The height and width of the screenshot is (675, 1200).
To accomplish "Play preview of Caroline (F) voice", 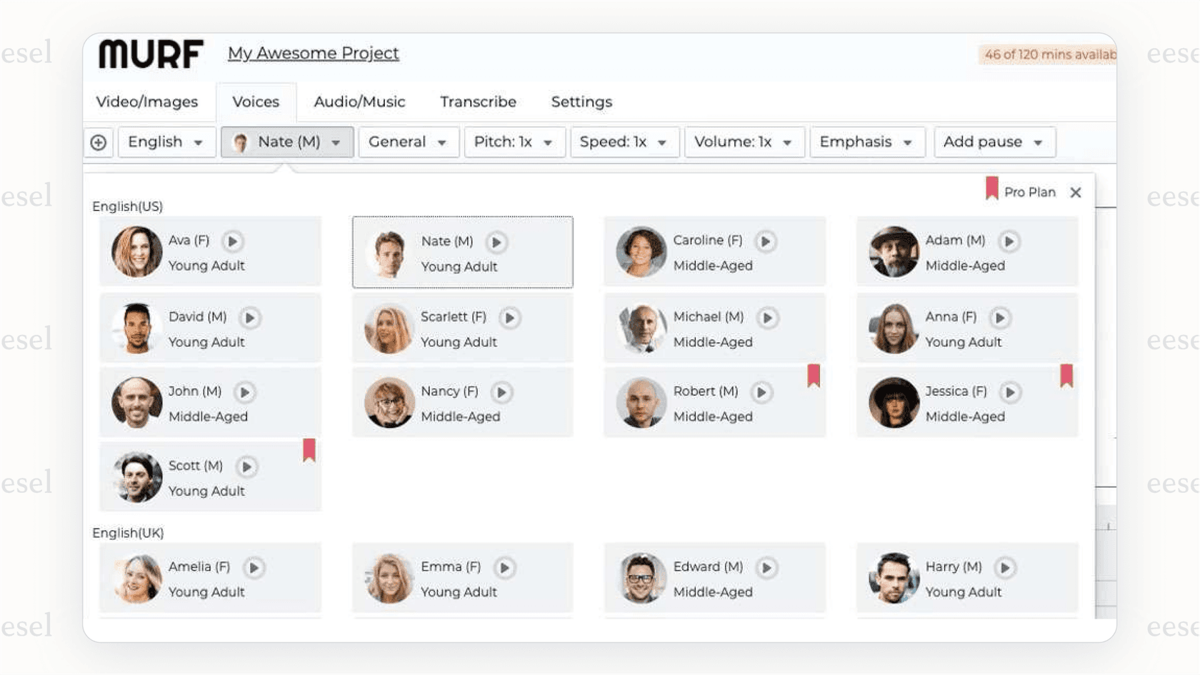I will click(766, 241).
